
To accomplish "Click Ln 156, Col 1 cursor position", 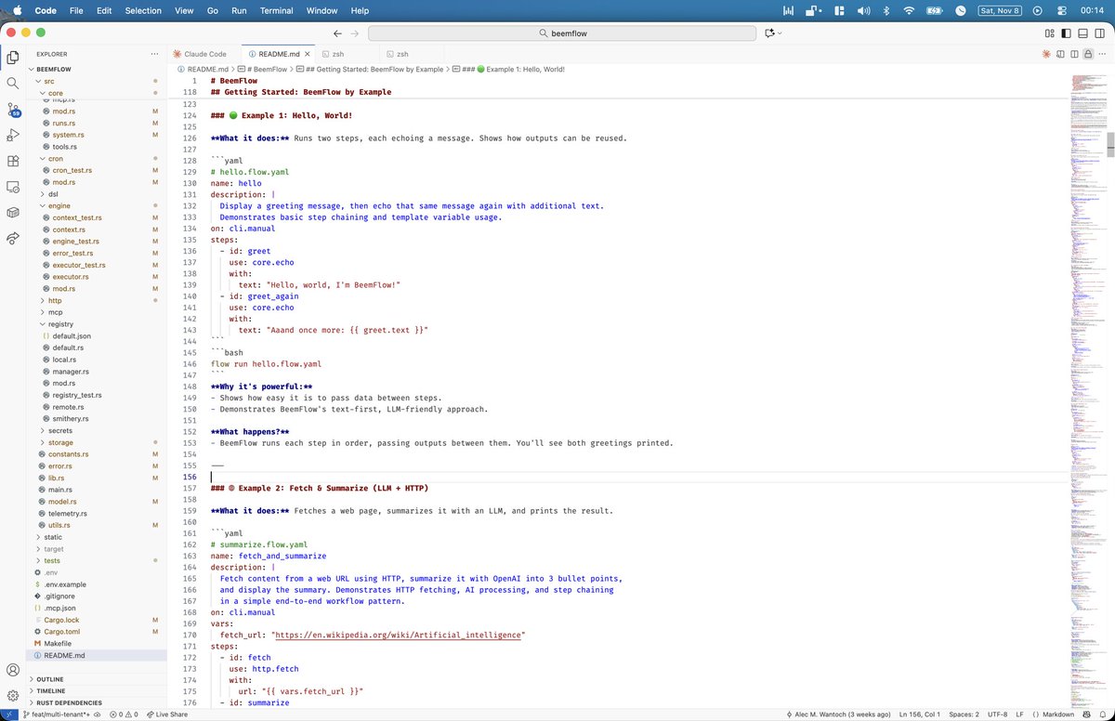I will pos(920,714).
